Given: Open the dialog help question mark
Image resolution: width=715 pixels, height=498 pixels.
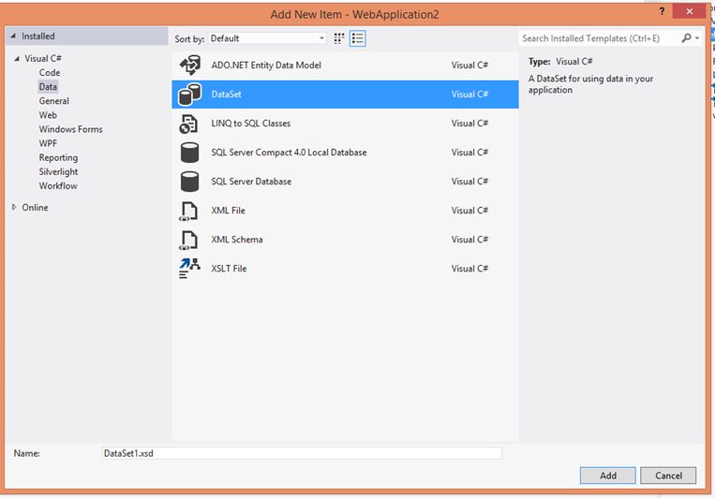Looking at the screenshot, I should (x=662, y=11).
